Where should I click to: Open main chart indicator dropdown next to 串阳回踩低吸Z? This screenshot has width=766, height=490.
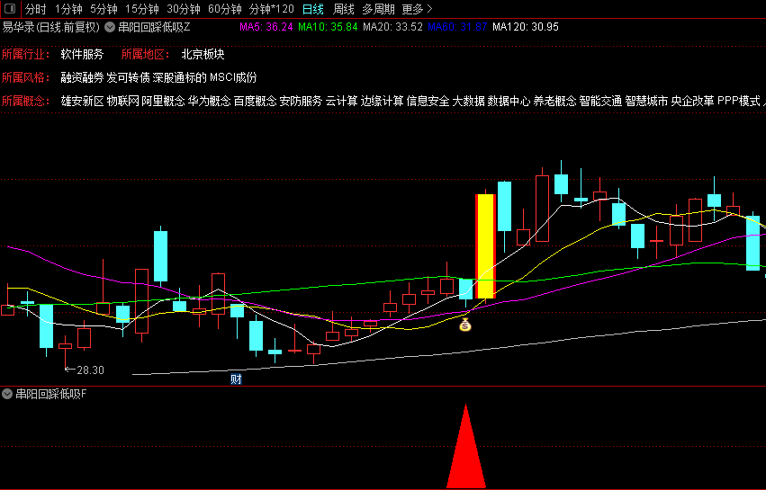tap(110, 27)
